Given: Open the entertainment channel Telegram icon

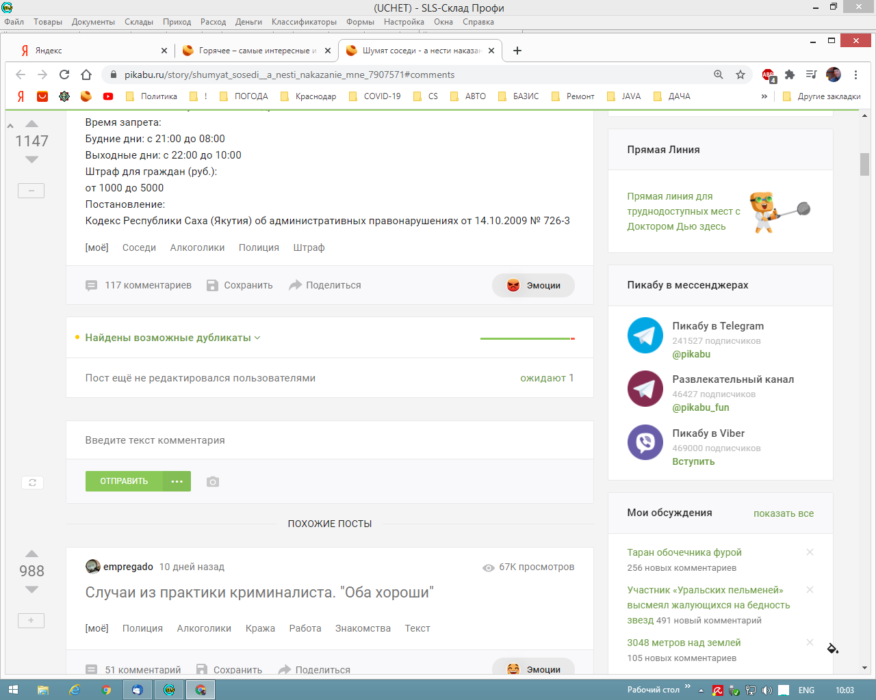Looking at the screenshot, I should [x=645, y=388].
